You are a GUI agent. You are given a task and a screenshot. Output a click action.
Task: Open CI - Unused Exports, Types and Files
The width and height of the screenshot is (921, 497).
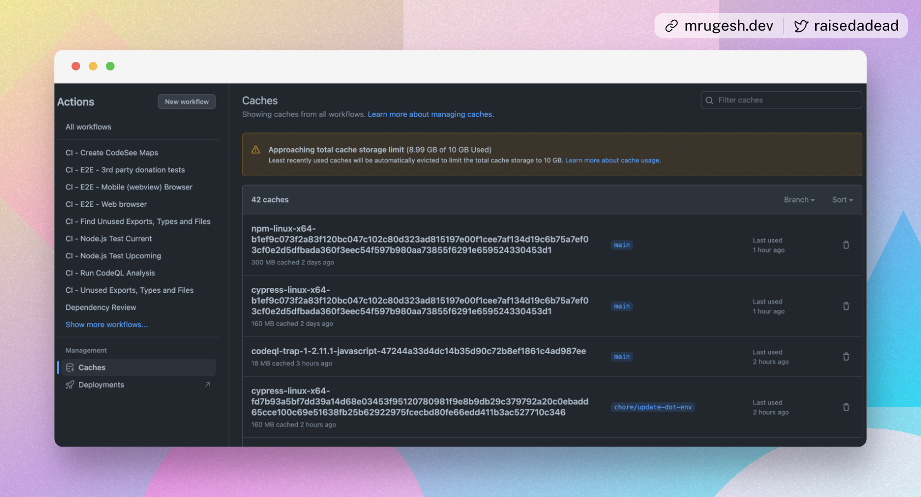coord(130,290)
